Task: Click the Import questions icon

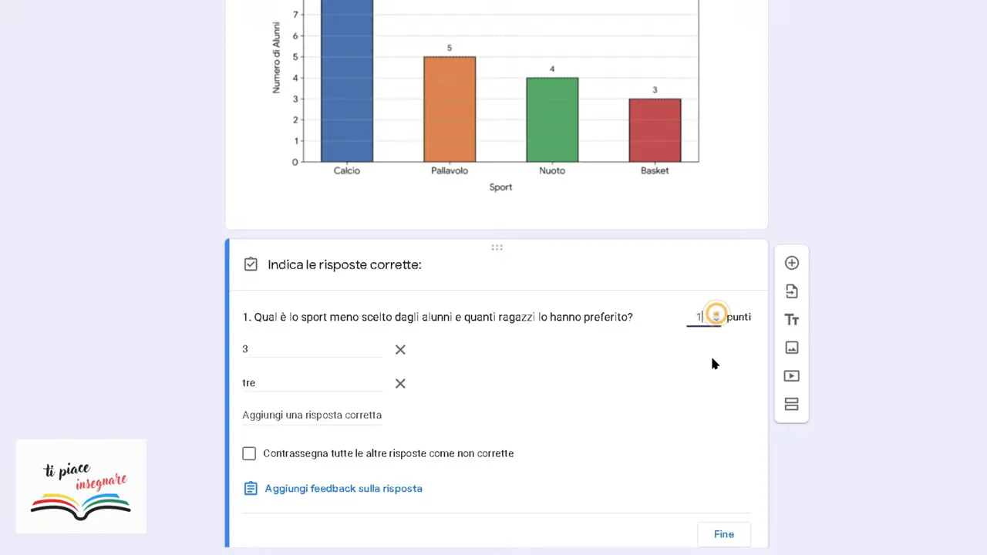Action: point(791,291)
